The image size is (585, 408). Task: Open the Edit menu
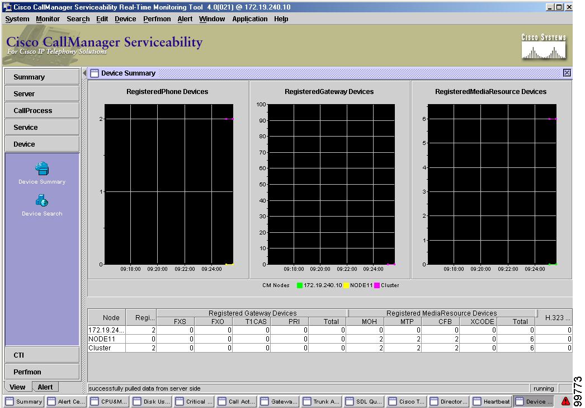(x=102, y=19)
